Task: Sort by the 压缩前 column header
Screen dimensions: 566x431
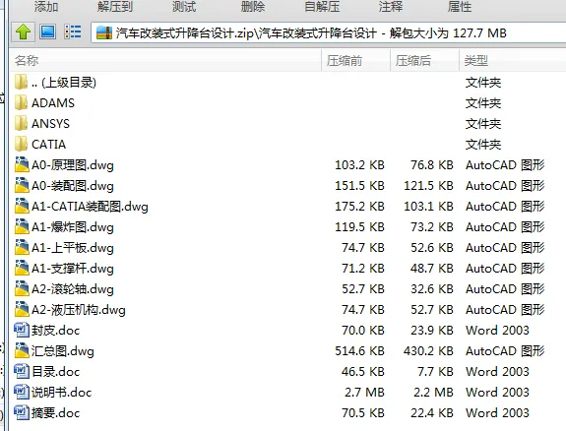Action: [x=355, y=60]
